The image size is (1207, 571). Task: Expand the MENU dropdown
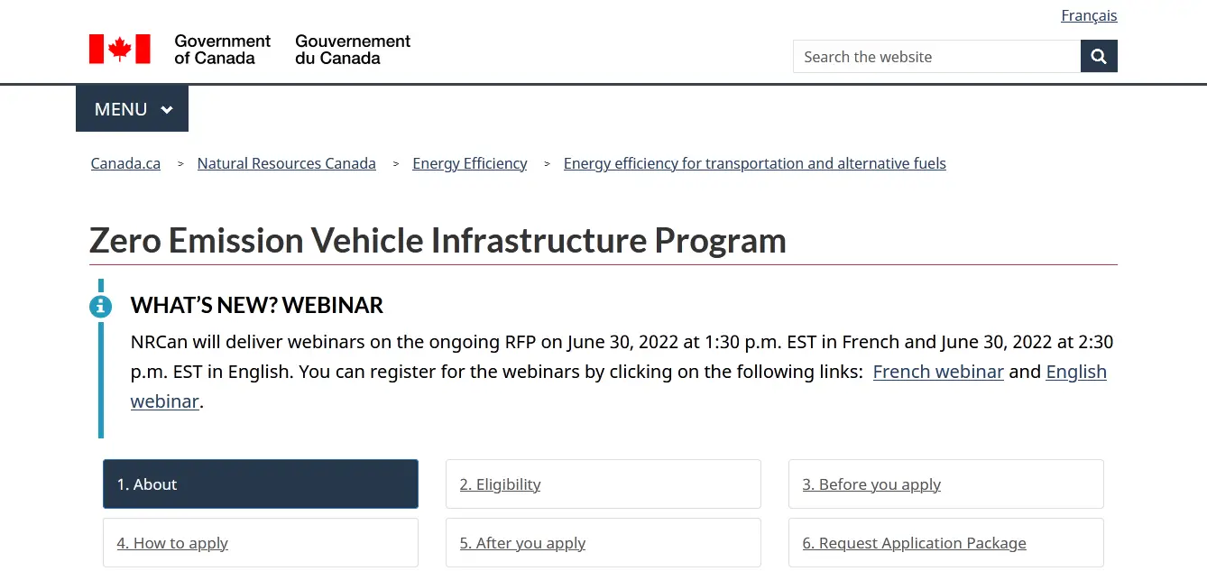coord(133,109)
